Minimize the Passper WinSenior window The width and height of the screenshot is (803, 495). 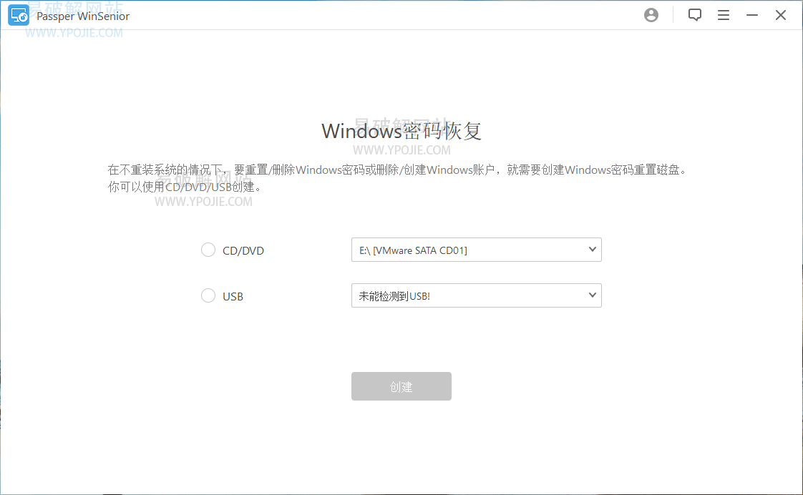[751, 15]
